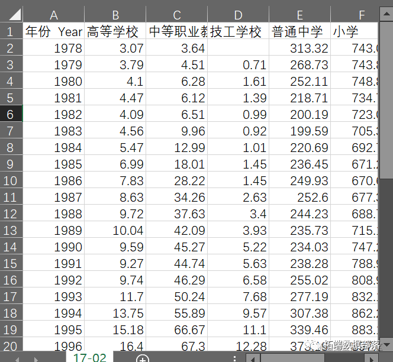Click cell value 12.99
Viewport: 393px width, 362px height.
[x=177, y=147]
